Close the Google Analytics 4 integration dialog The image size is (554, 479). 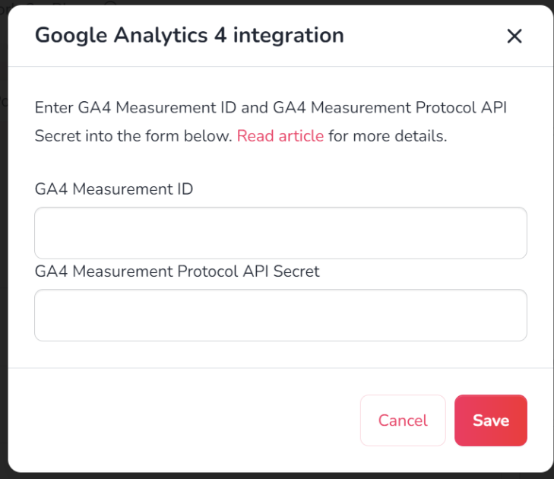pos(514,36)
